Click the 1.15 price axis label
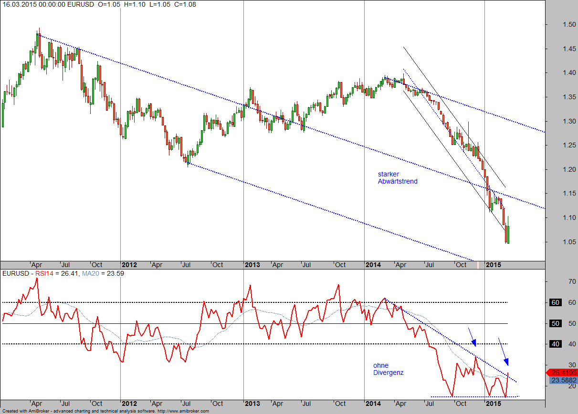 click(x=569, y=194)
